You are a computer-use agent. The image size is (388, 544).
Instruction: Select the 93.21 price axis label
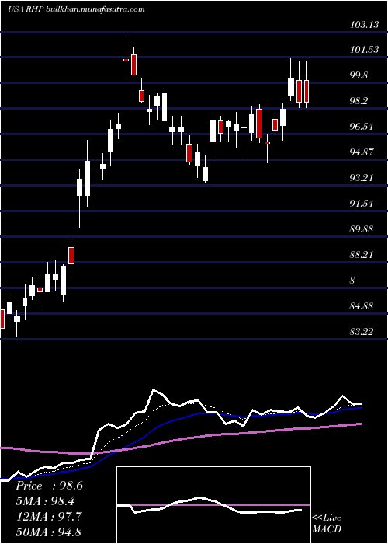click(x=362, y=178)
